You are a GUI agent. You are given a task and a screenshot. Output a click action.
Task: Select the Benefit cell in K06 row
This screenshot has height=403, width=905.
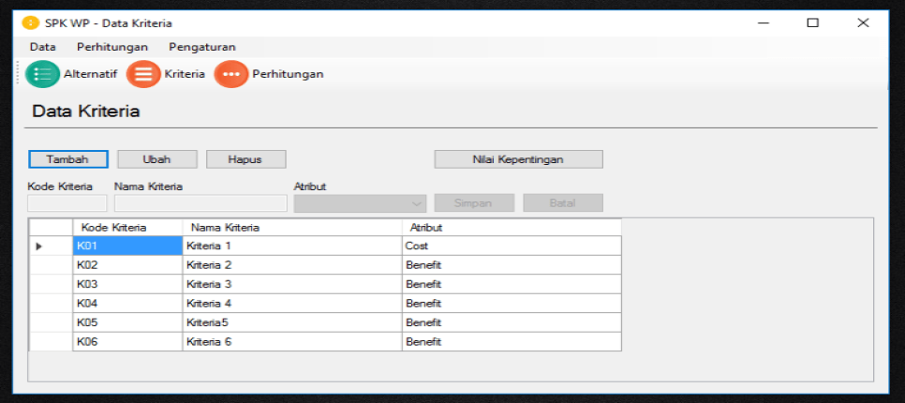pos(512,341)
